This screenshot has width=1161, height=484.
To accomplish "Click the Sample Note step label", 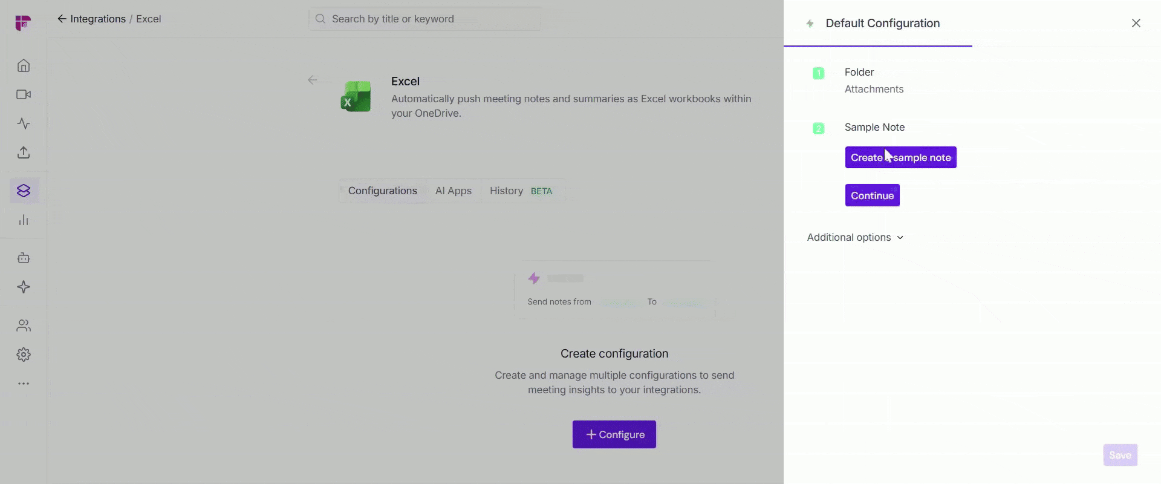I will point(875,127).
